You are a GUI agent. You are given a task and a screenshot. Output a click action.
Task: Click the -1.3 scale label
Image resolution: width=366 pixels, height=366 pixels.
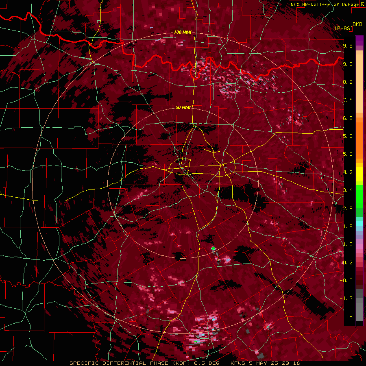pos(346,298)
